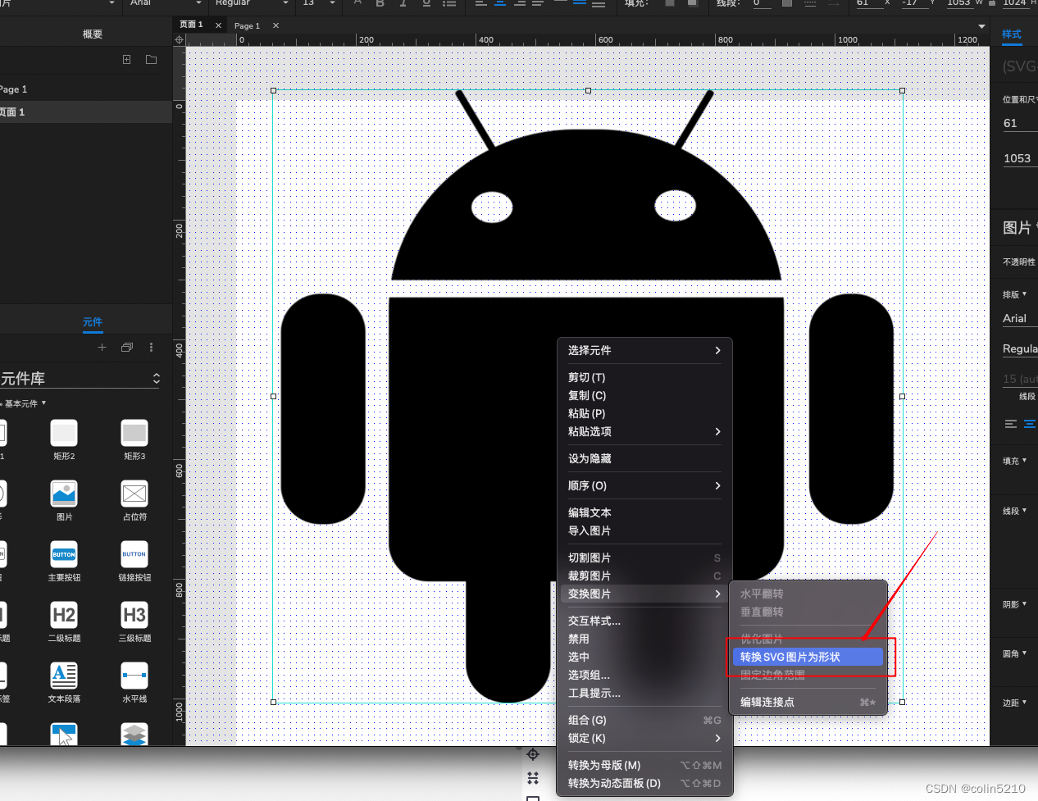The height and width of the screenshot is (801, 1038).
Task: Select Page 1 in the page tree
Action: 86,89
